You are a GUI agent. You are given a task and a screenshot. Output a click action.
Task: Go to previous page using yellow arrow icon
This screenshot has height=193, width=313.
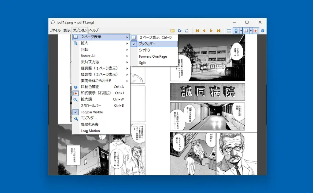(x=204, y=30)
